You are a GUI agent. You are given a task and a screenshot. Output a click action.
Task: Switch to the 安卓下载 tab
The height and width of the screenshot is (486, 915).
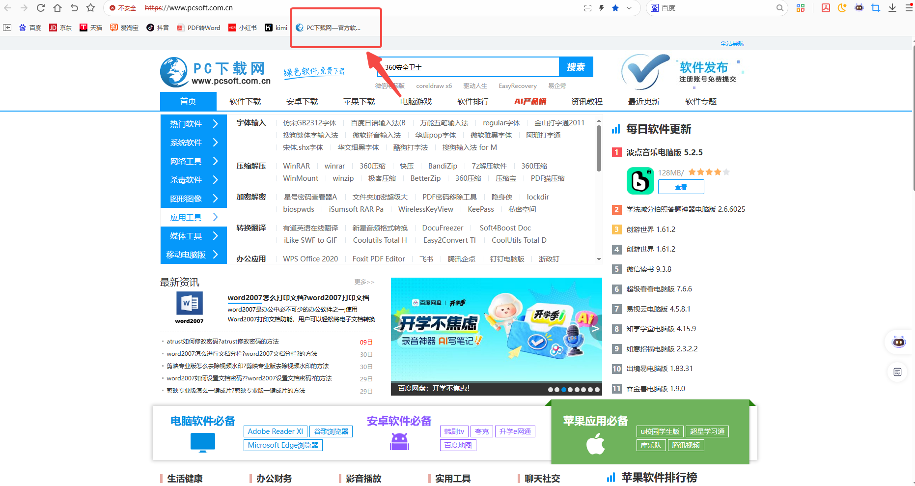302,101
